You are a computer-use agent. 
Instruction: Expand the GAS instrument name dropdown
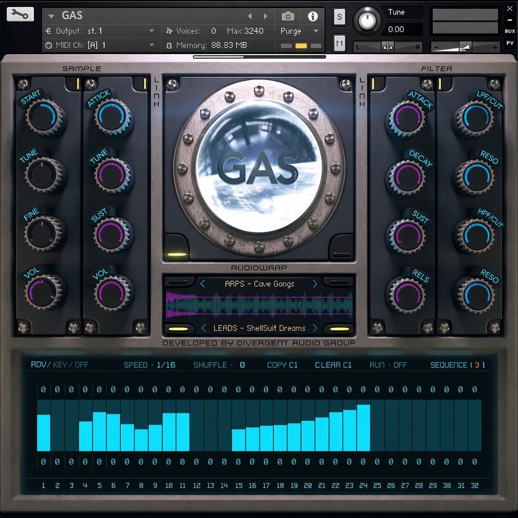(51, 16)
